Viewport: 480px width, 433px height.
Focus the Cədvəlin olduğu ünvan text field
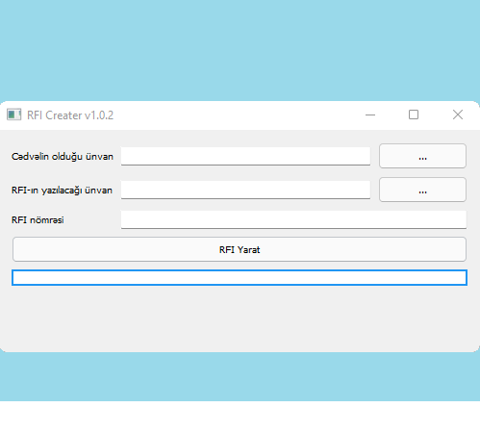click(245, 156)
